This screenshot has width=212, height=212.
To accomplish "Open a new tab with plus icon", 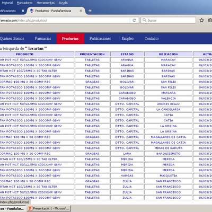I will click(90, 11).
